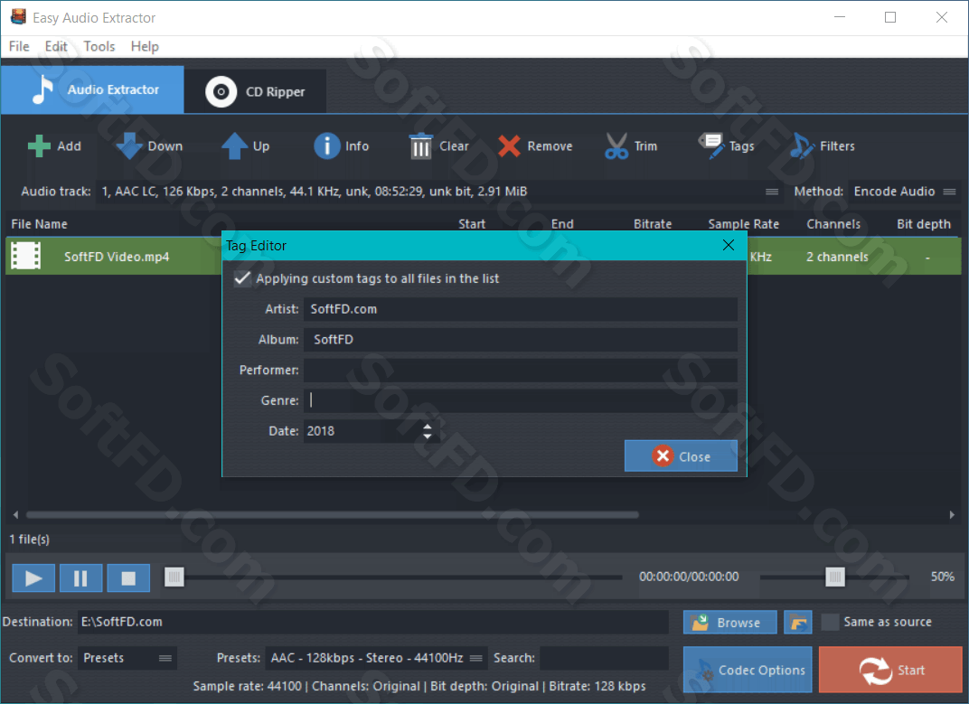
Task: Click the 50% volume label
Action: click(x=943, y=577)
